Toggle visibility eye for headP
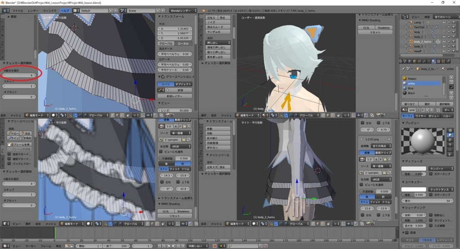Screen dimensions: 460x249 pyautogui.click(x=444, y=51)
